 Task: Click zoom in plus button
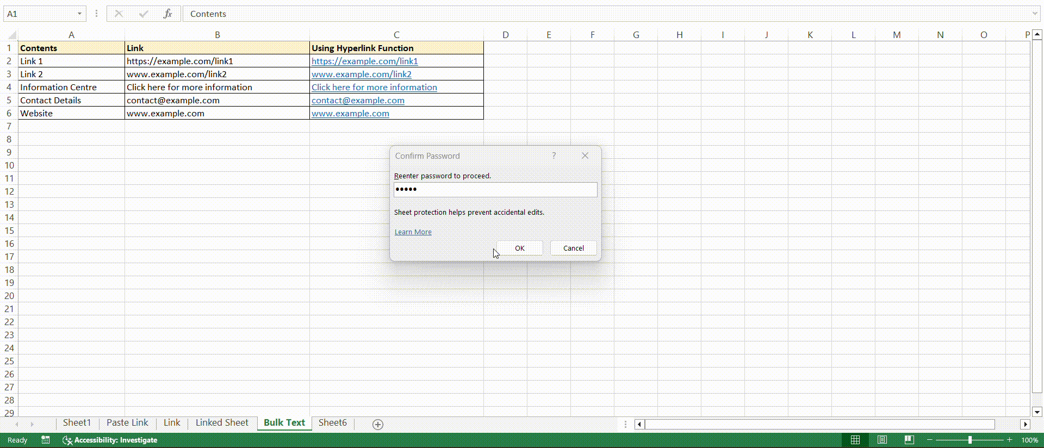[x=1010, y=440]
